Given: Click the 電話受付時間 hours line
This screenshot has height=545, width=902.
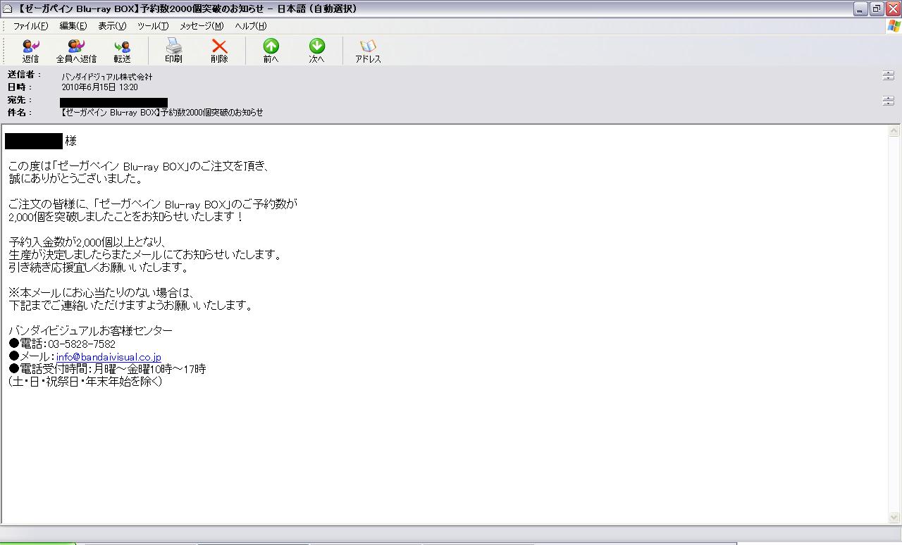Looking at the screenshot, I should pyautogui.click(x=107, y=369).
